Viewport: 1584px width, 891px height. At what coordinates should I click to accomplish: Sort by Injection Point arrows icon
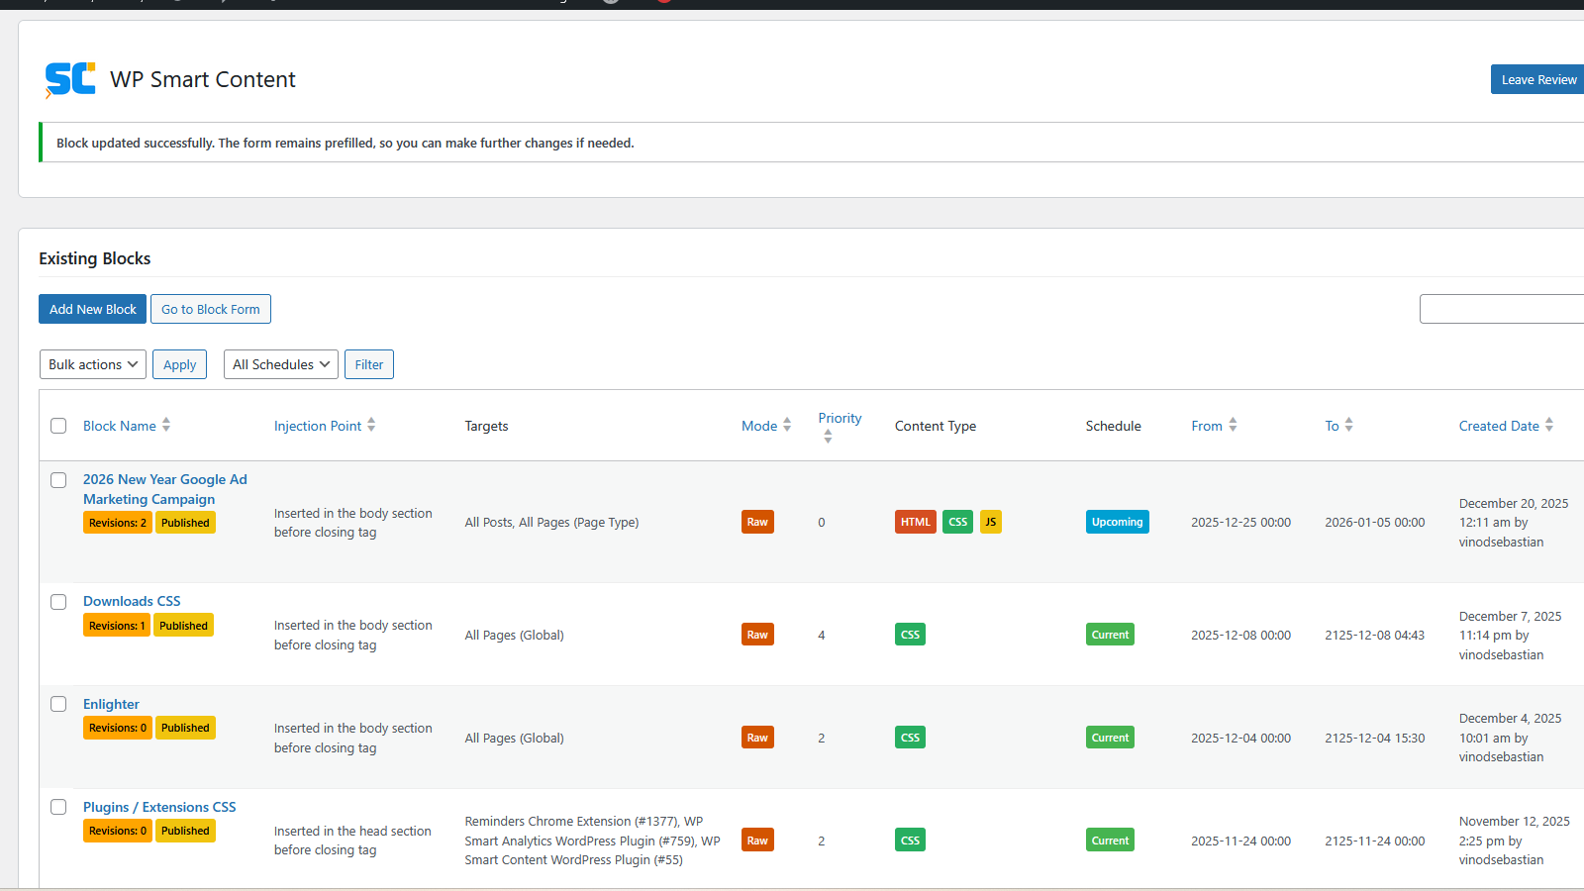[371, 425]
